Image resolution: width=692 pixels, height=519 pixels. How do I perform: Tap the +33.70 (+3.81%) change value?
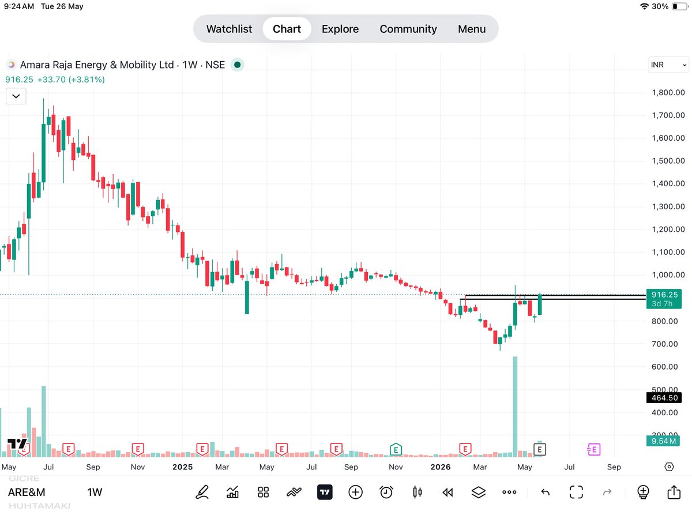pyautogui.click(x=71, y=80)
